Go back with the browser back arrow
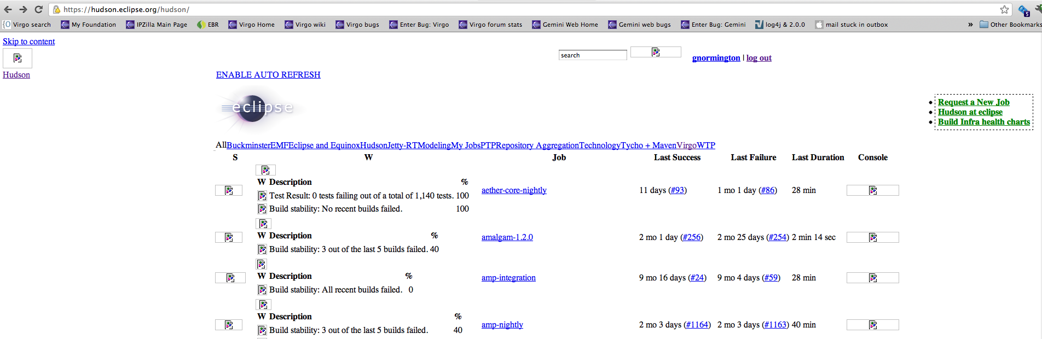1042x339 pixels. 8,9
